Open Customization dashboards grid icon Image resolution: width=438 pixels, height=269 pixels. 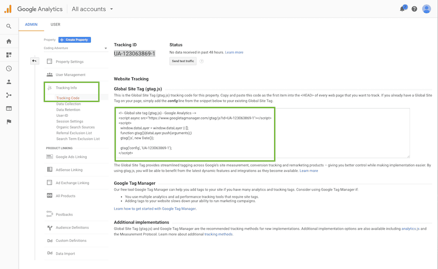(x=9, y=55)
